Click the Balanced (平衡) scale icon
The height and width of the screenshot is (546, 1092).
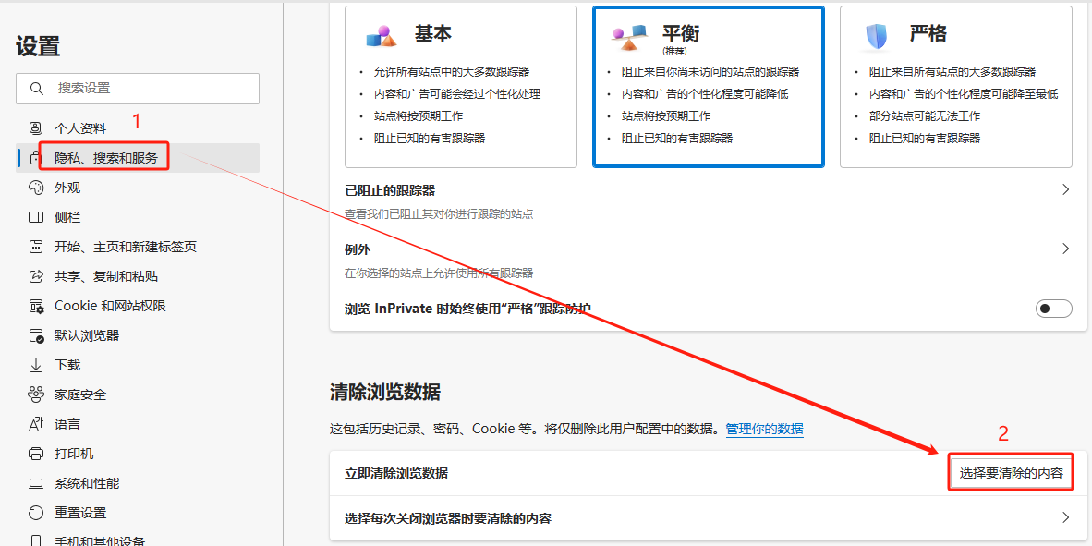629,38
